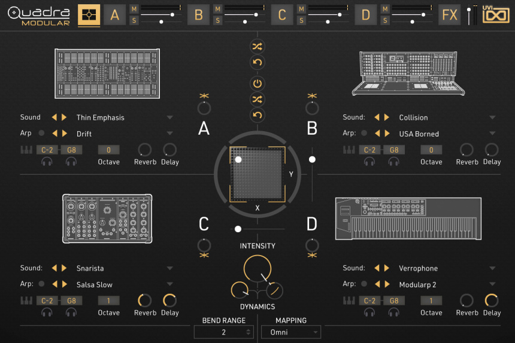Open the FX tab
This screenshot has height=343, width=515.
(450, 15)
